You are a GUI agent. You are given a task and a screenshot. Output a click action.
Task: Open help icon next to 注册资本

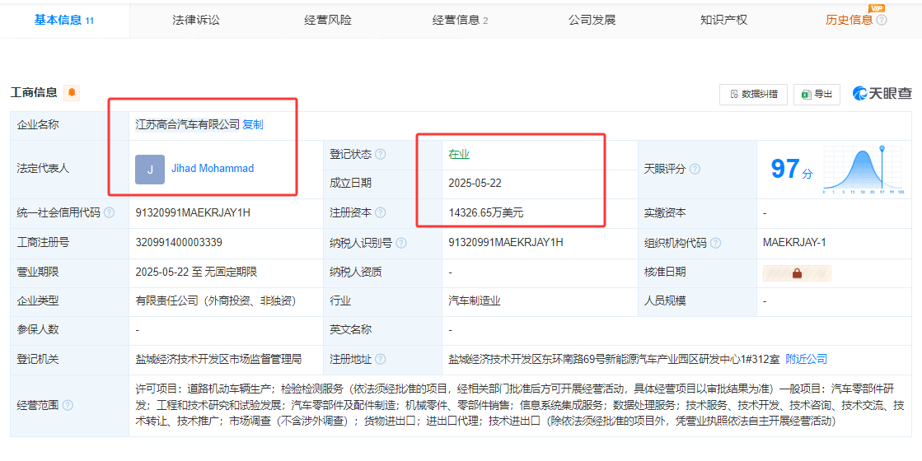pos(381,213)
